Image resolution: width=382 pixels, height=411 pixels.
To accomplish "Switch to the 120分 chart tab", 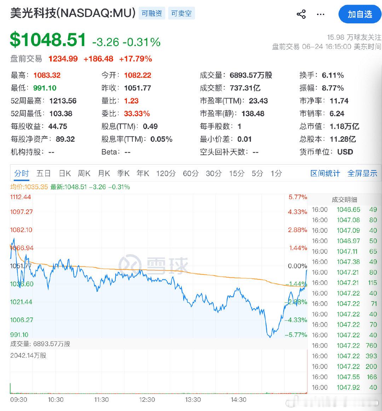I will [x=166, y=173].
